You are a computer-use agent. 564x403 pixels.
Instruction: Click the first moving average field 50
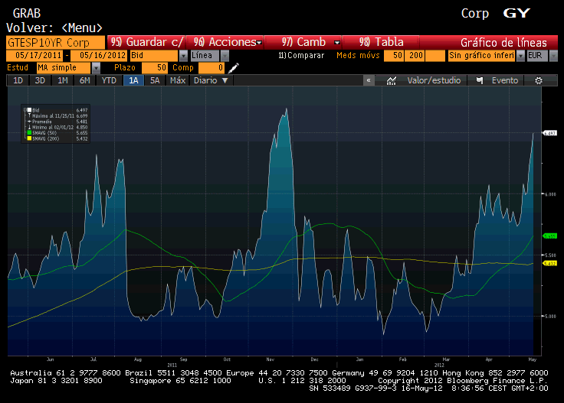tap(394, 56)
